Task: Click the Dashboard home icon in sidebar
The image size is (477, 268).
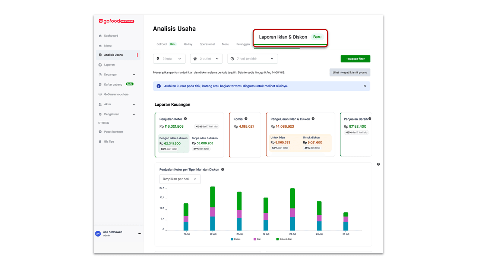Action: tap(100, 36)
